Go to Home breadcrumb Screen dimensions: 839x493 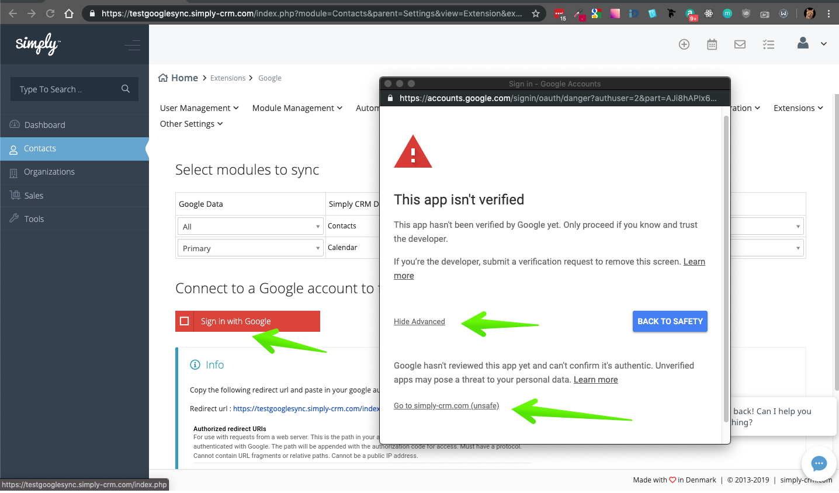coord(178,78)
